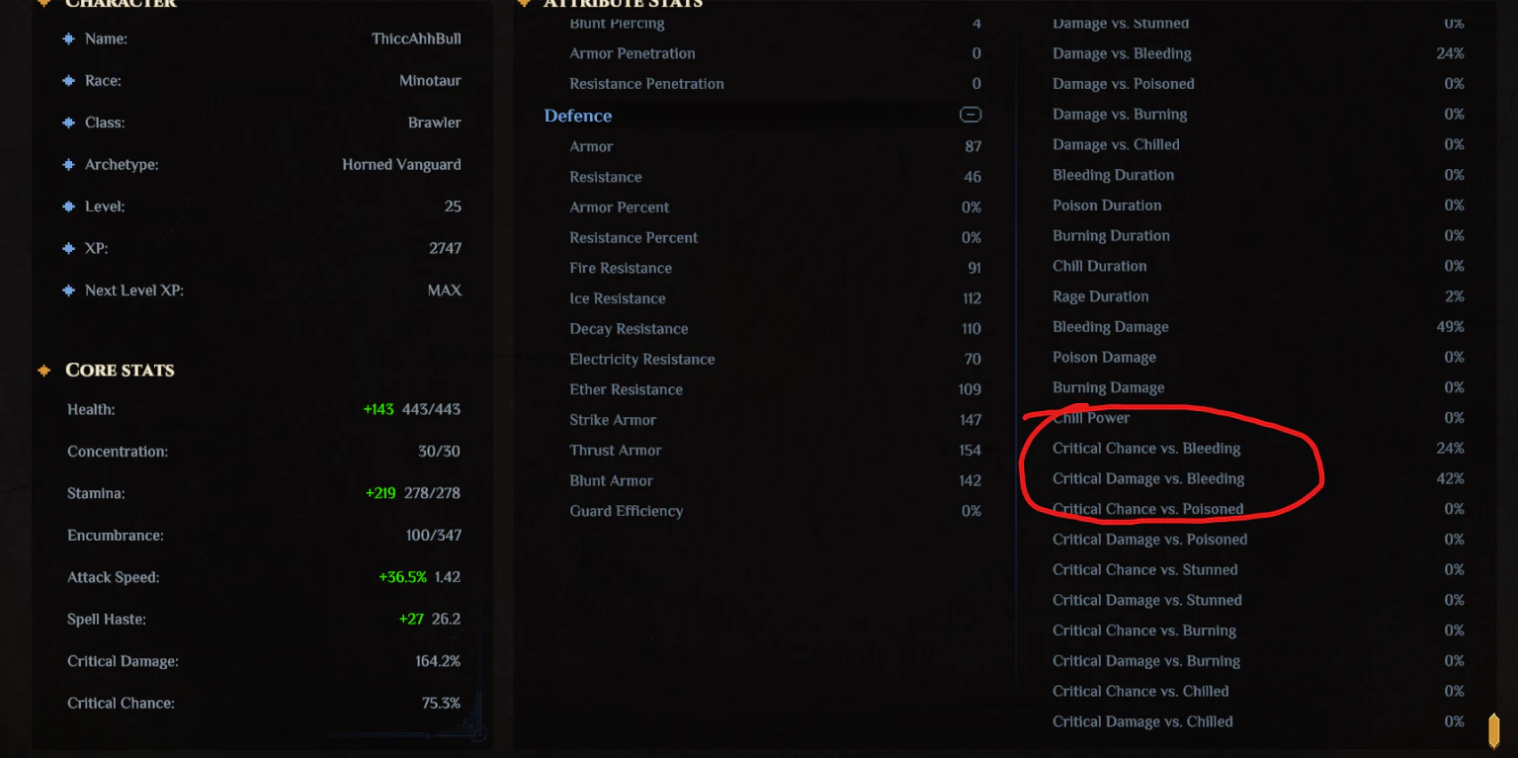Select the Critical Damage vs. Bleeding stat
The height and width of the screenshot is (758, 1518).
1258,479
